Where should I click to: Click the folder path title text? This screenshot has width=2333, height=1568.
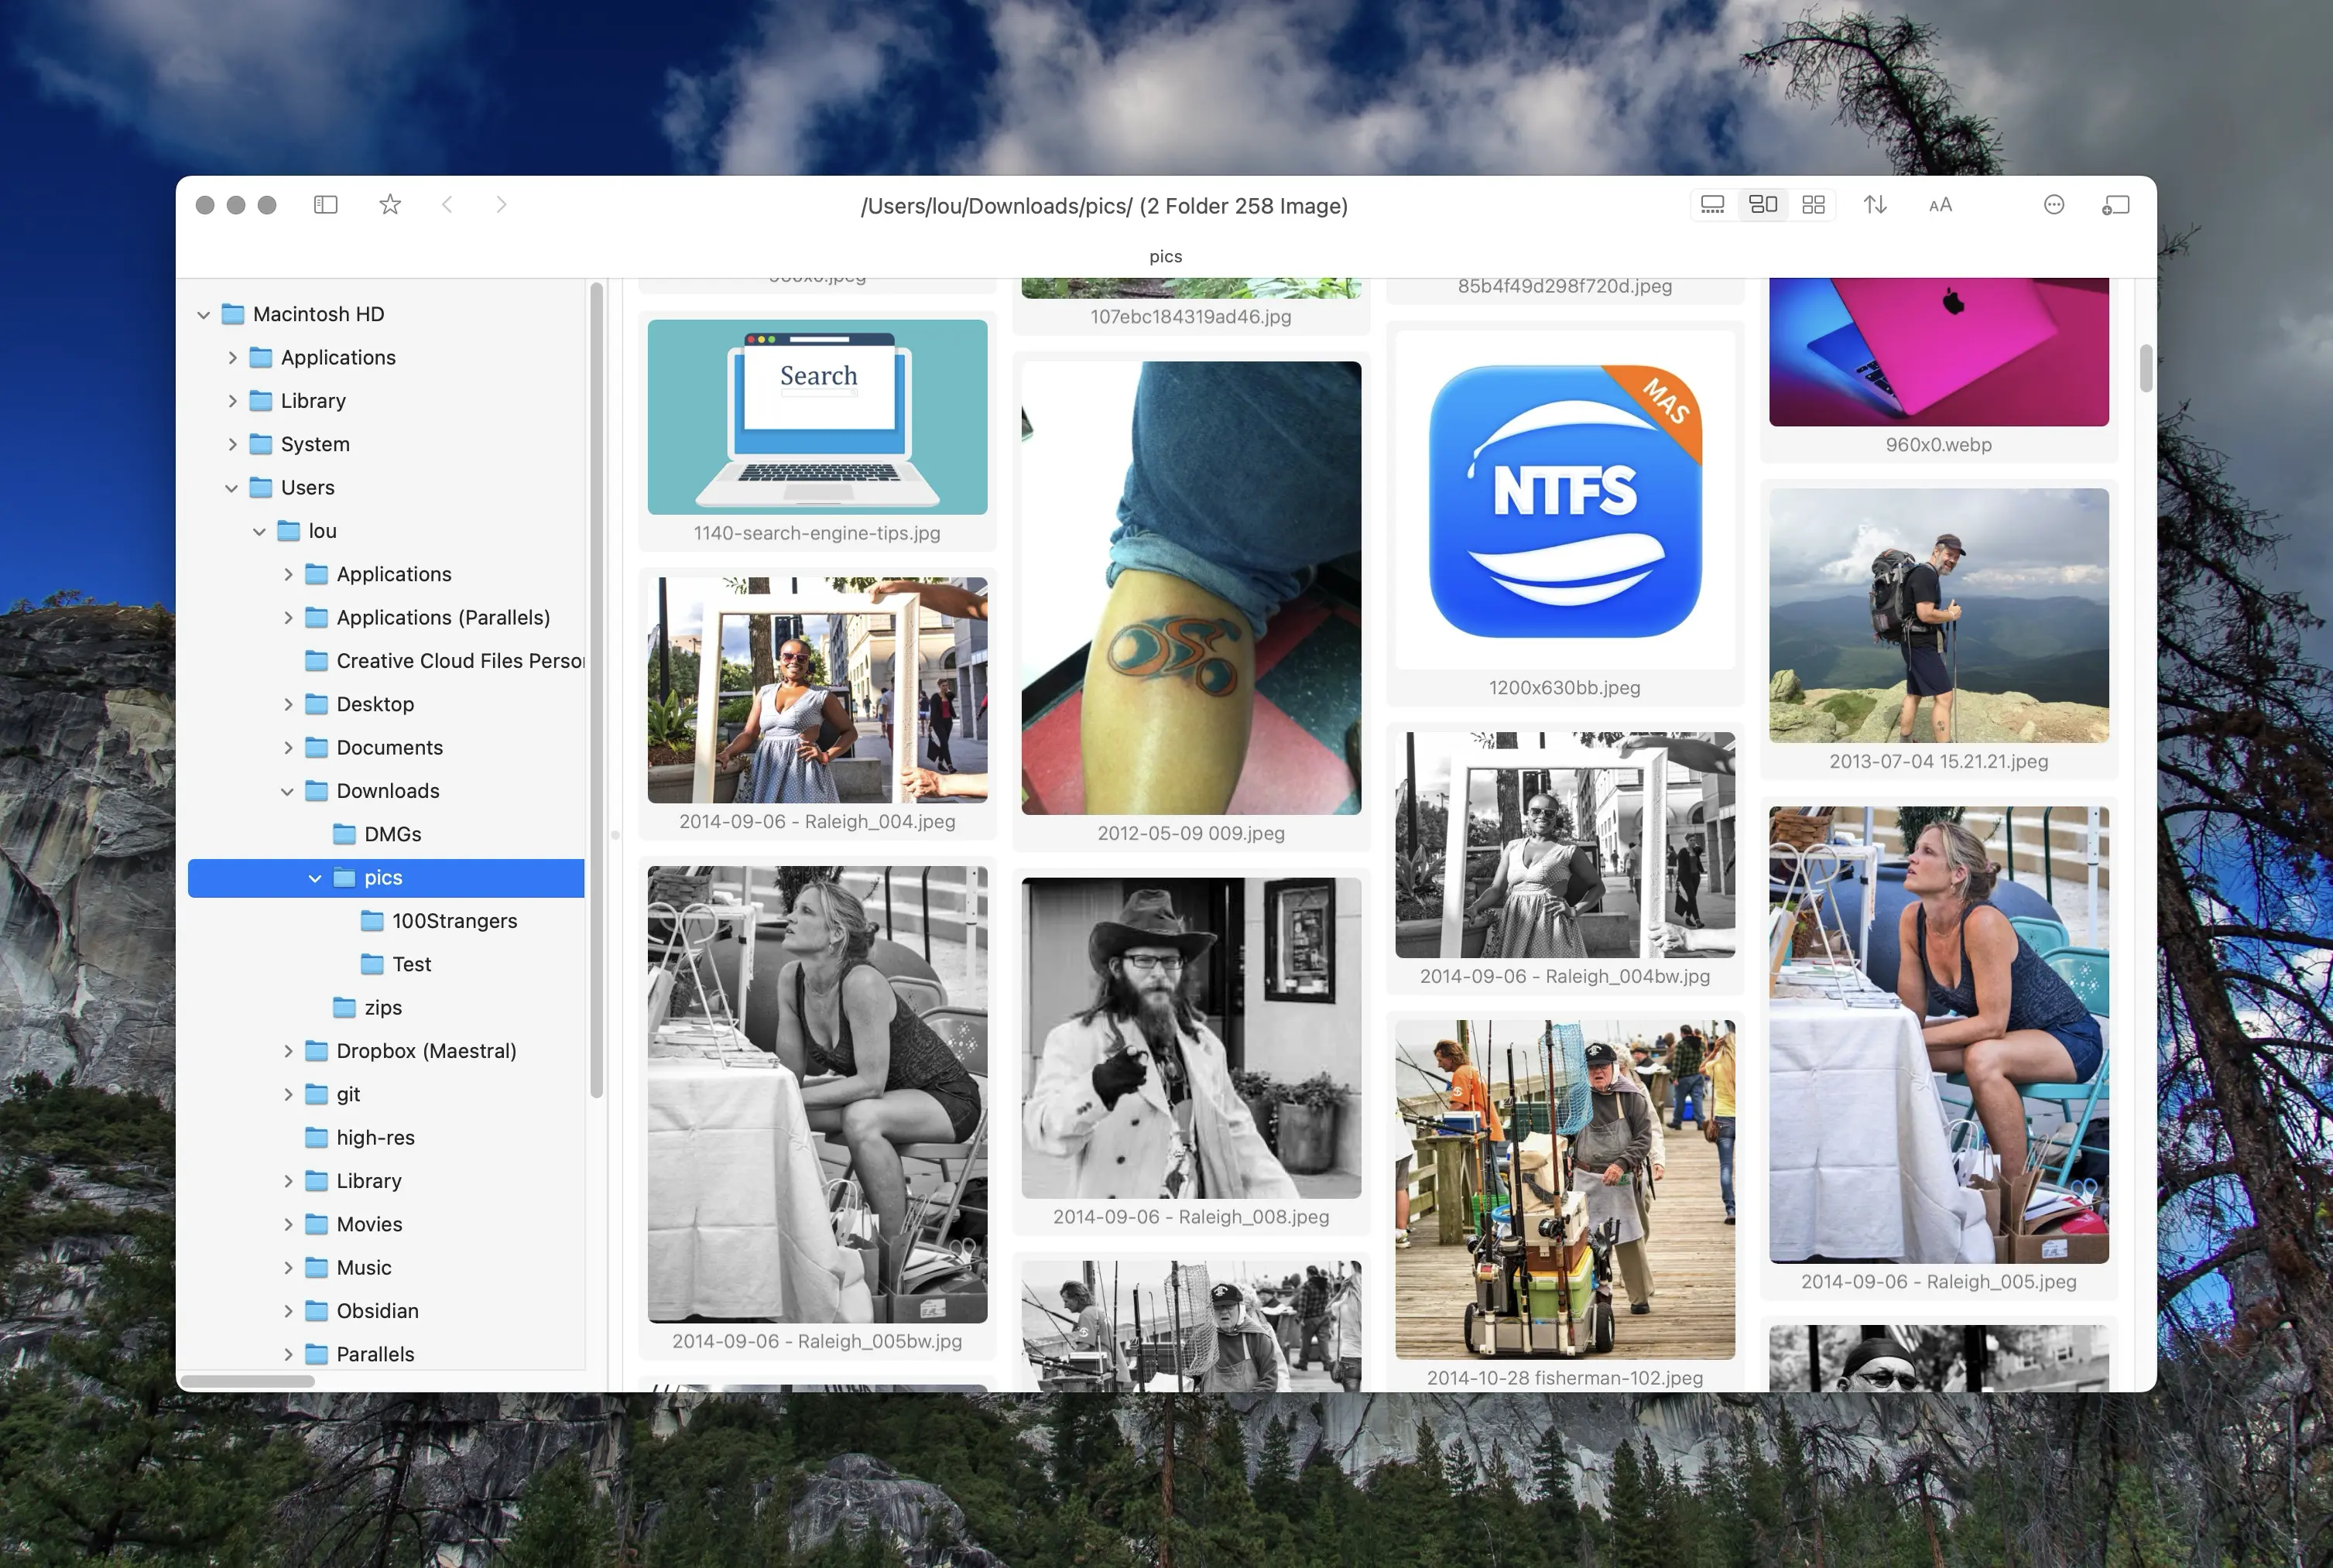(1104, 206)
